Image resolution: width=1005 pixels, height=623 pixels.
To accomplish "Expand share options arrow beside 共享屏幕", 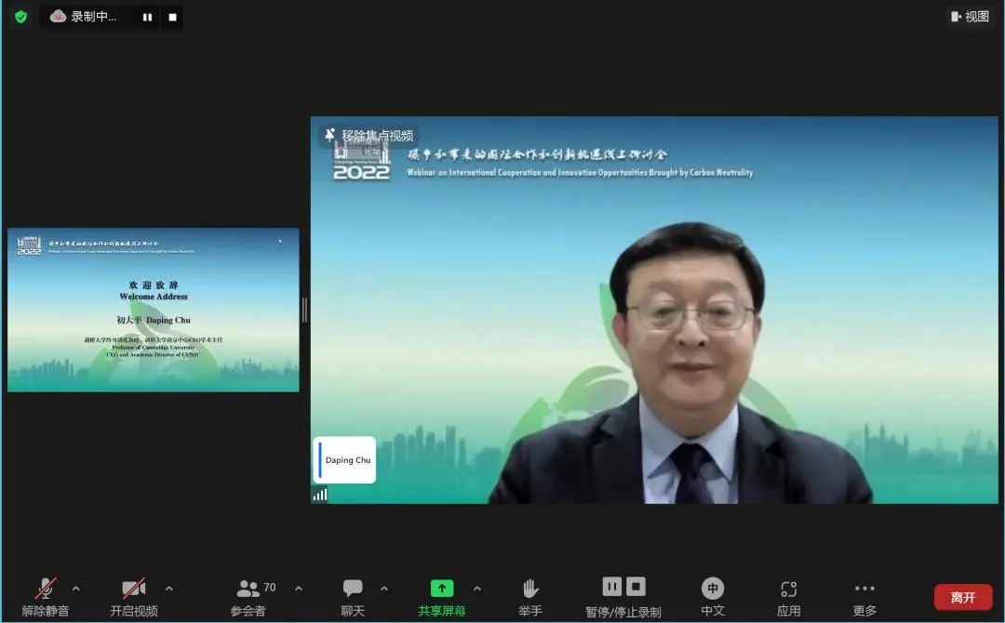I will click(x=477, y=589).
